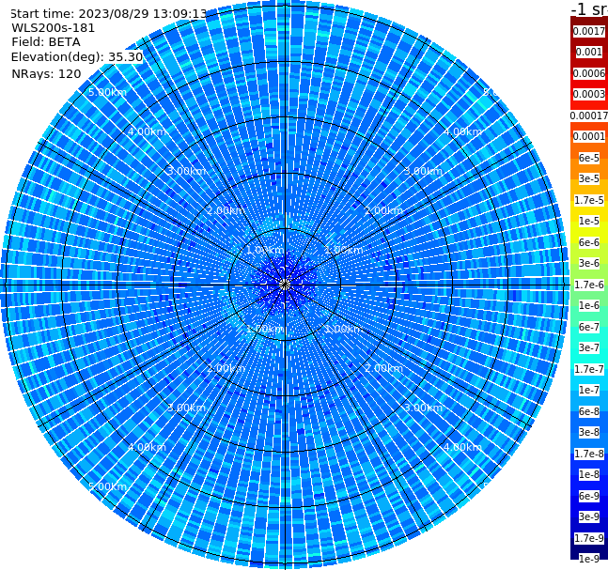Screen dimensions: 608x570
Task: Select the 0.001 colorbar tick label
Action: [588, 52]
